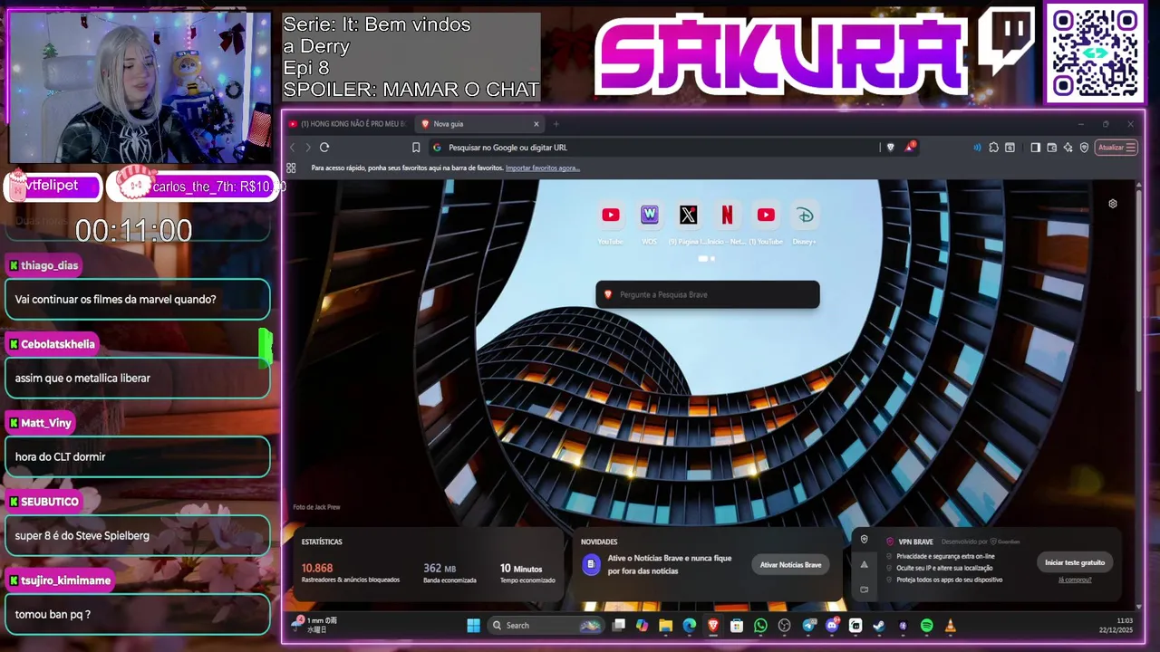This screenshot has width=1160, height=652.
Task: Open Discord from the taskbar
Action: 832,626
